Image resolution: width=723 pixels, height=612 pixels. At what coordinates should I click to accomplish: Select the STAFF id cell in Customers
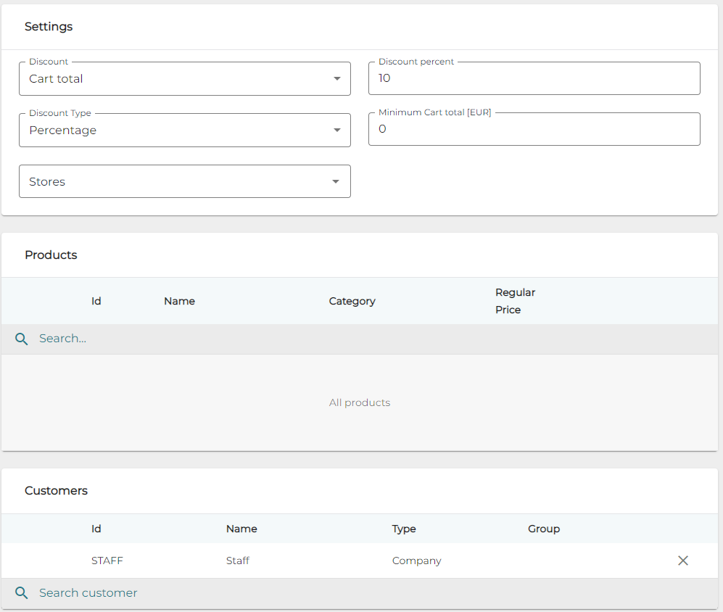coord(107,561)
